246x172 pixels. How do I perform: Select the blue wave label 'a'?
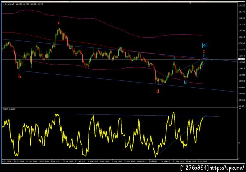(x=175, y=58)
